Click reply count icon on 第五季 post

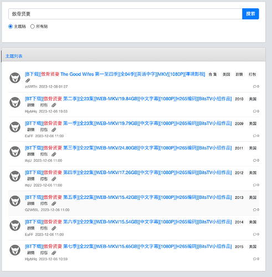[x=256, y=209]
